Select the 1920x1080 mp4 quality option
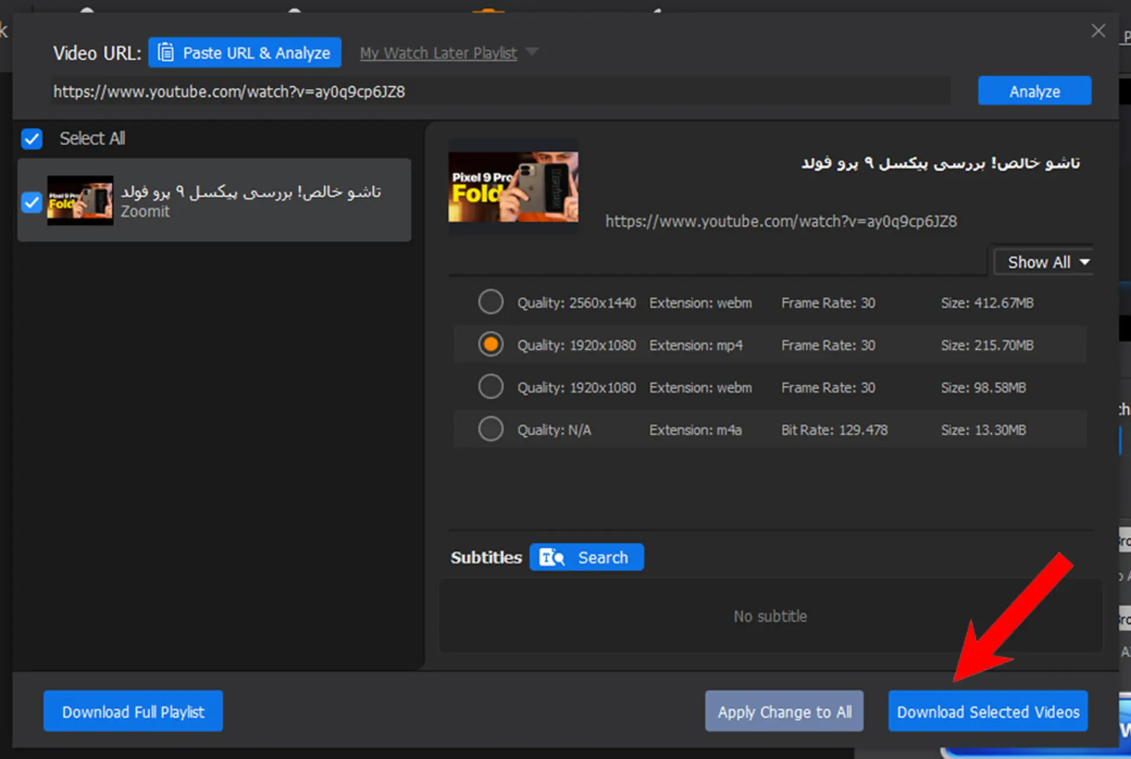Image resolution: width=1131 pixels, height=759 pixels. click(x=491, y=344)
